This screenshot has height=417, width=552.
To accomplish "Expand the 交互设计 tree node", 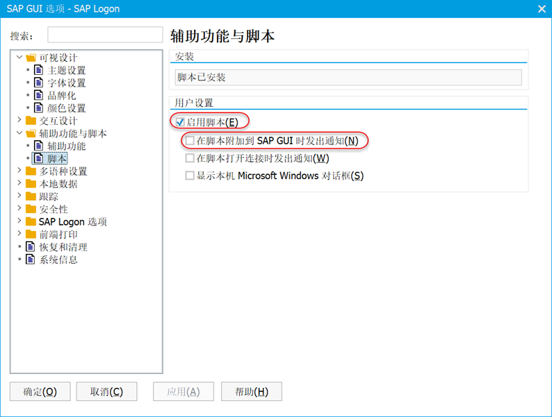I will (x=19, y=120).
